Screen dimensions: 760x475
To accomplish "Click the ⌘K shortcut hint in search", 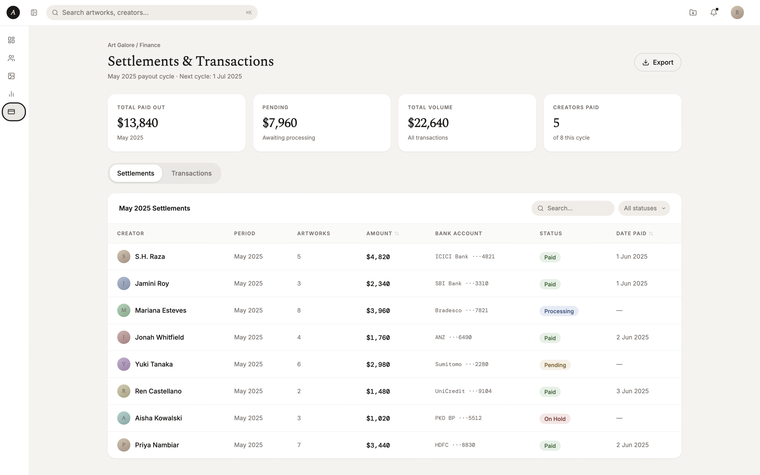I will tap(249, 13).
